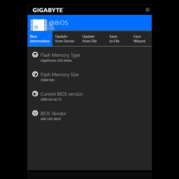179x179 pixels.
Task: Click the 256M bits value
Action: coord(47,80)
